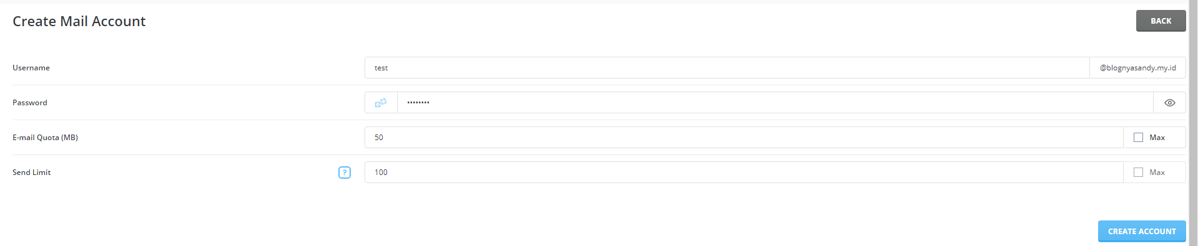
Task: Click into the masked Password field
Action: pyautogui.click(x=775, y=103)
